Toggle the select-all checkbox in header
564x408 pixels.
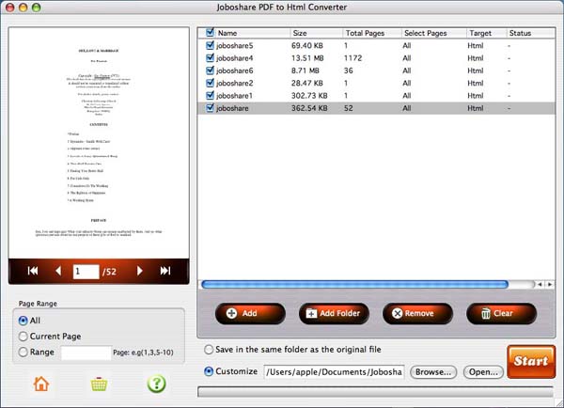pos(209,33)
